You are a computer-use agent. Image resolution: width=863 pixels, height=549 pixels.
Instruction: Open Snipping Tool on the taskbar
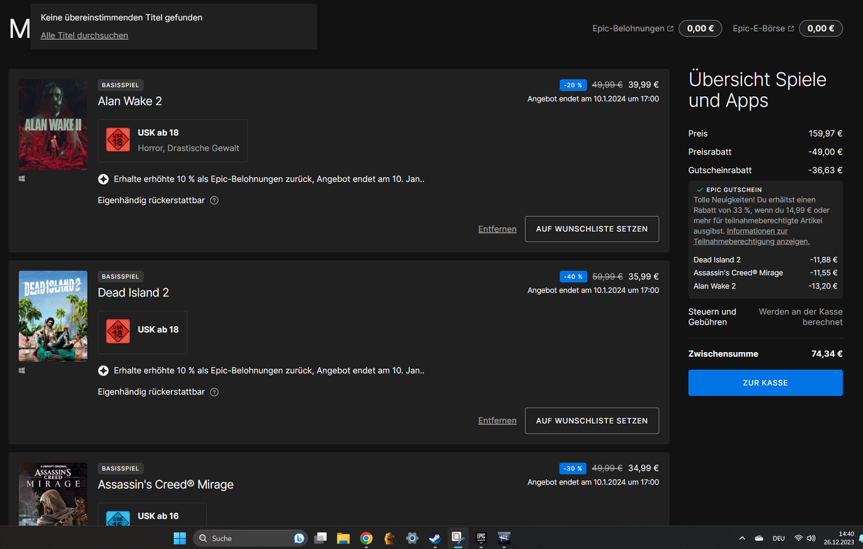click(x=458, y=538)
